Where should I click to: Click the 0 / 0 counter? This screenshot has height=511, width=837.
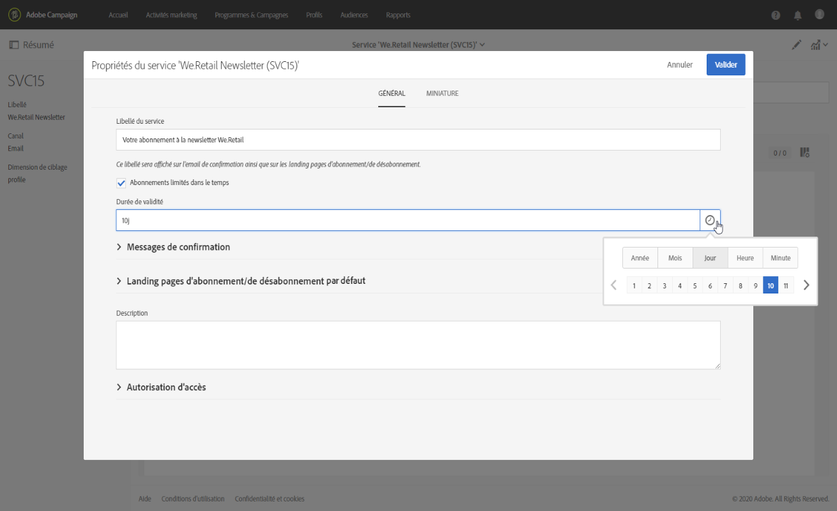point(780,153)
